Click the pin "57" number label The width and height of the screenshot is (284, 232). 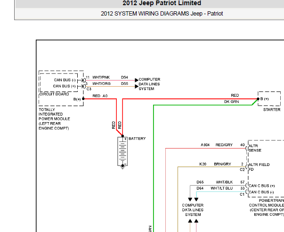[x=243, y=182]
